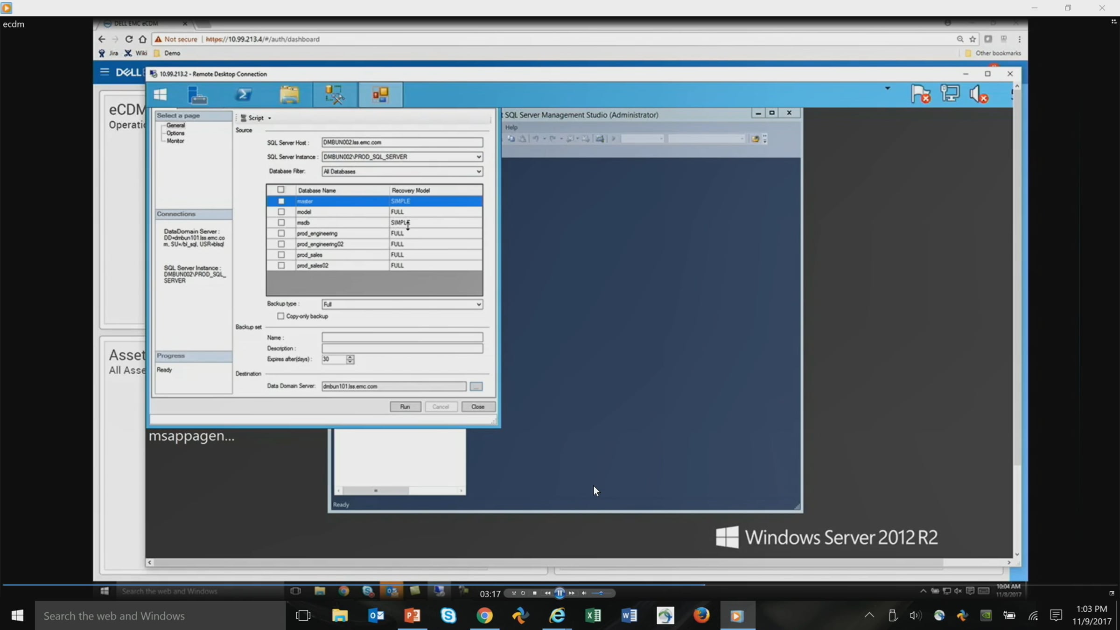This screenshot has height=630, width=1120.
Task: Expand the SQL Server Instance dropdown
Action: [x=478, y=157]
